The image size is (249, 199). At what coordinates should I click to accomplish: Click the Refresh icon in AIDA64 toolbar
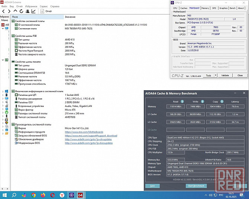coord(21,12)
